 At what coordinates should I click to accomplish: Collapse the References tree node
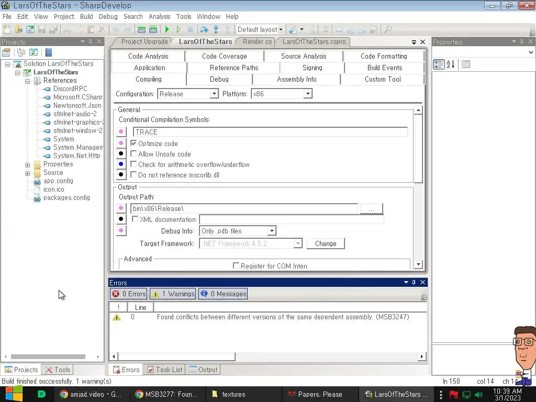tap(28, 81)
